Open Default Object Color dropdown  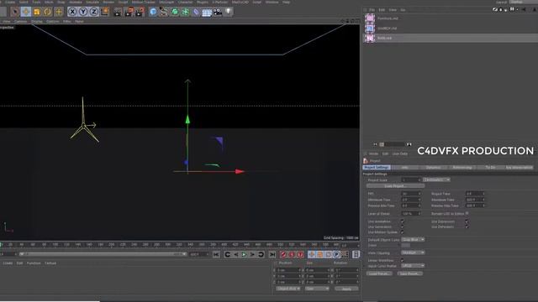coord(413,240)
